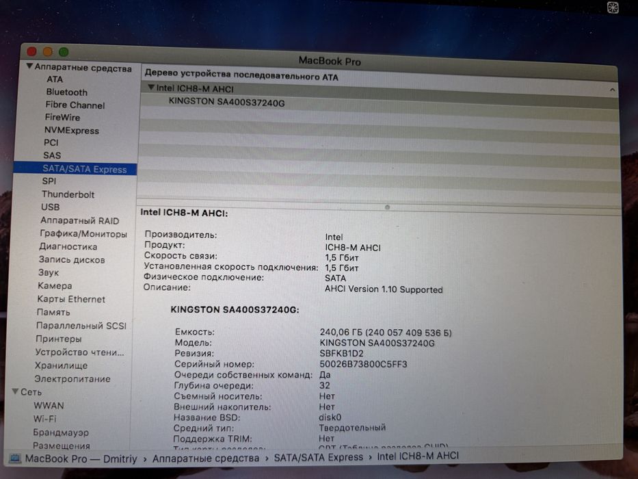Select Bluetooth in the sidebar
The height and width of the screenshot is (479, 638).
coord(67,92)
